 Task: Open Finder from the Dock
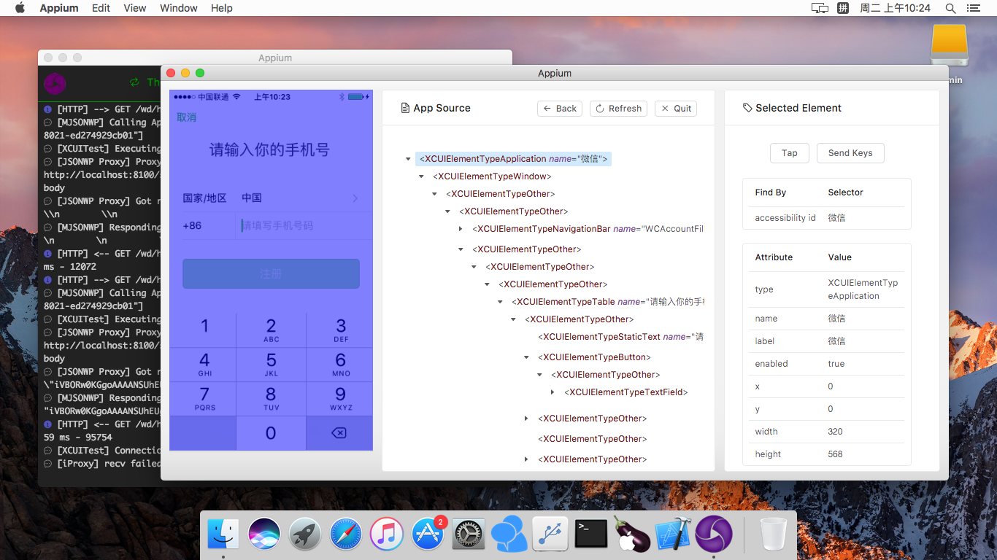click(x=223, y=534)
